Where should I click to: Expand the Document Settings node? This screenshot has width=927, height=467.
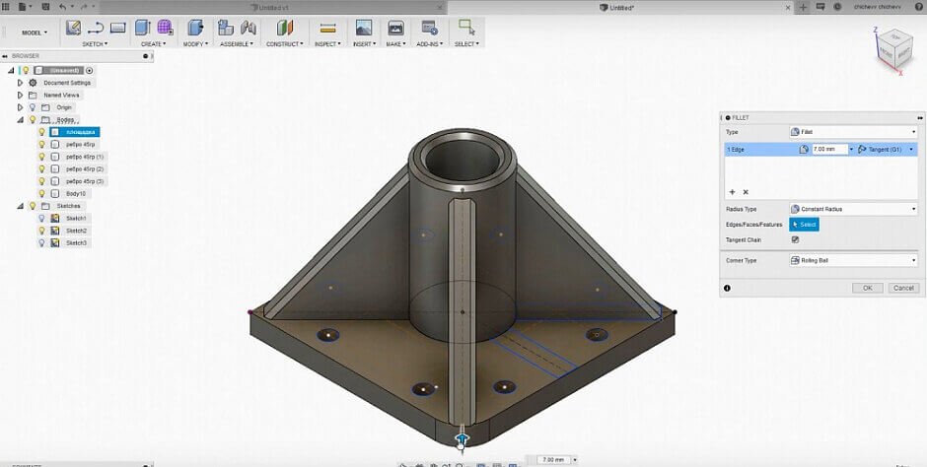pos(20,83)
